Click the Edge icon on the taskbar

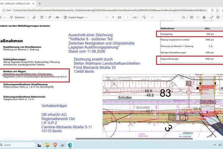pos(70,145)
